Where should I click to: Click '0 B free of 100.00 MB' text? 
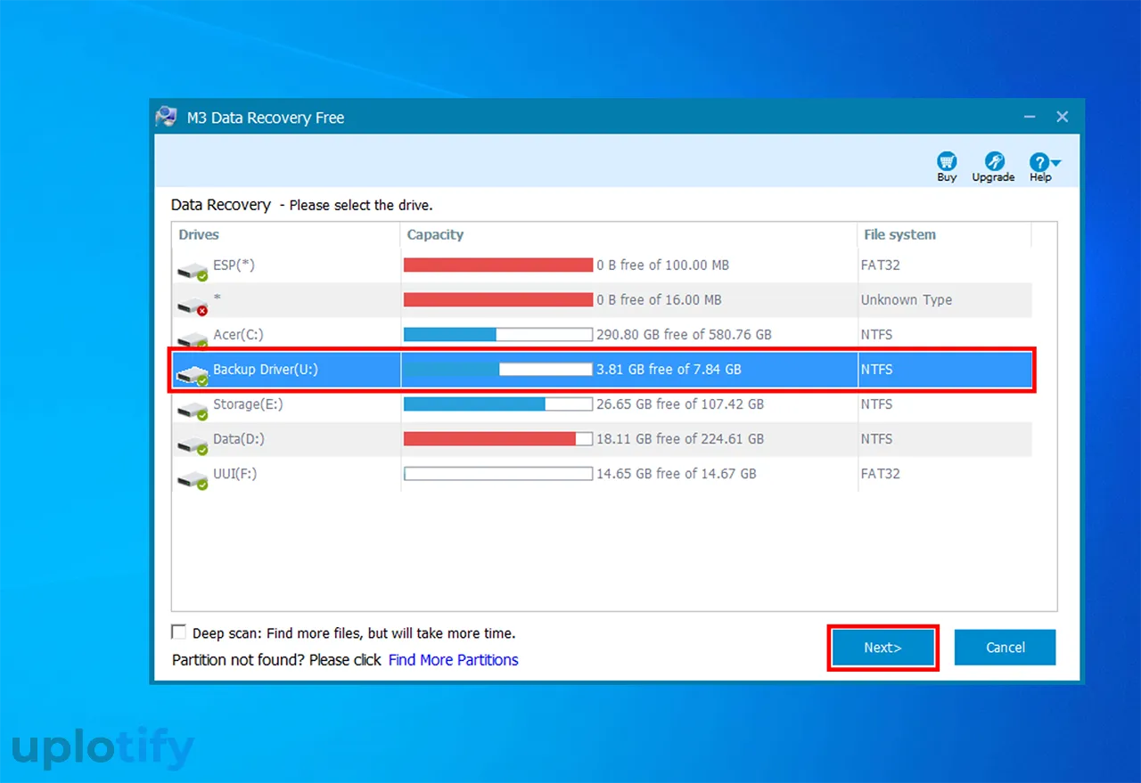point(662,265)
